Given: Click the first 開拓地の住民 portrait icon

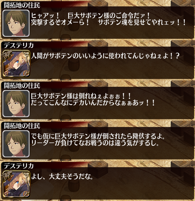Looking at the screenshot, I should (16, 23).
